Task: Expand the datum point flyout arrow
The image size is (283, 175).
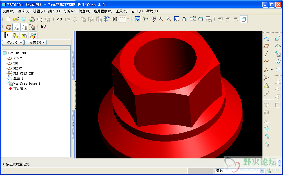Action: 272,70
